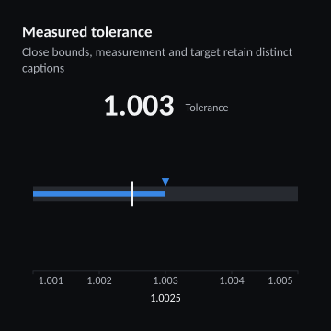
Task: Click the subtitle about close bounds captions
Action: (157, 60)
